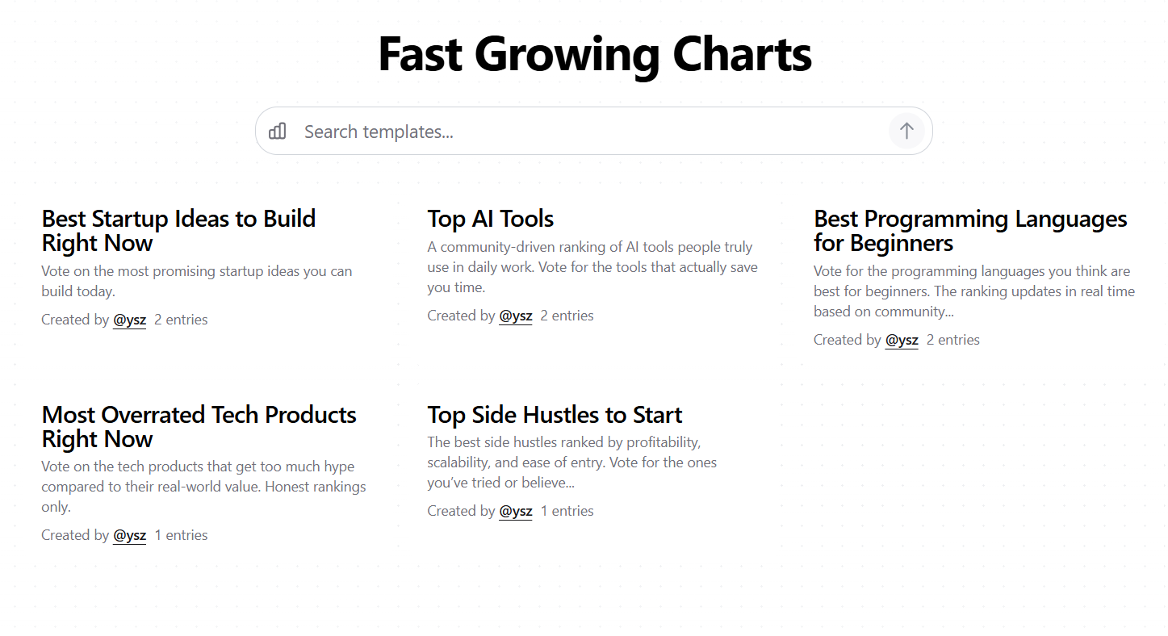Open Most Overrated Tech Products Right Now
This screenshot has width=1168, height=636.
click(199, 426)
